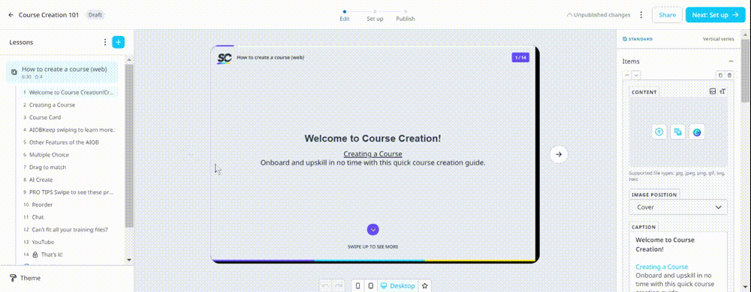Add a new lesson with plus button
This screenshot has height=292, width=751.
click(x=119, y=42)
